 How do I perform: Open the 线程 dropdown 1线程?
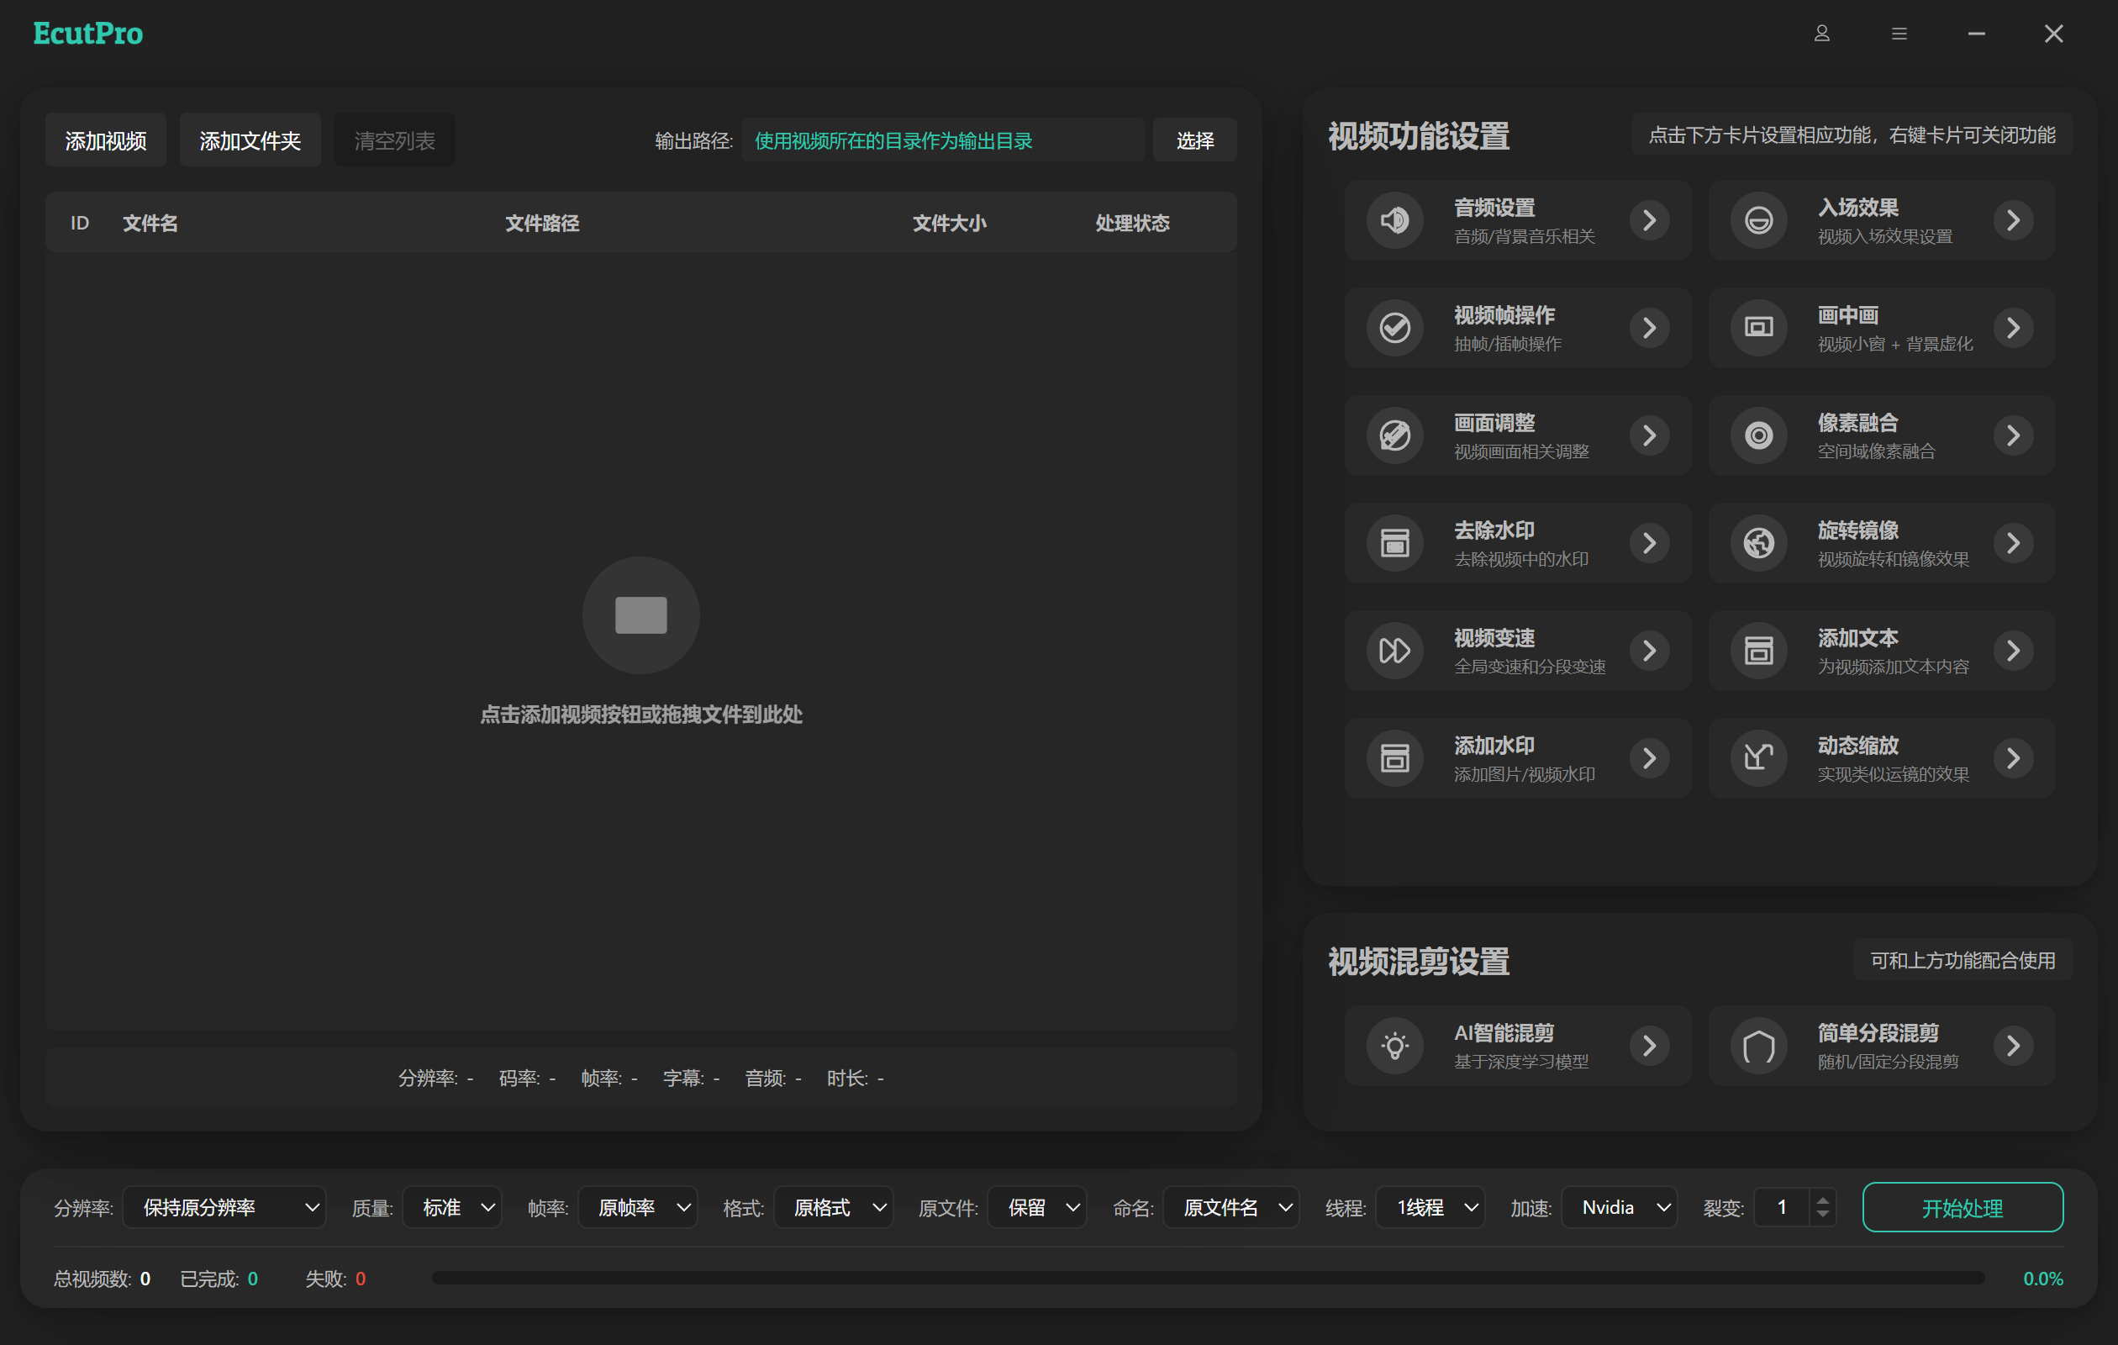pos(1430,1208)
